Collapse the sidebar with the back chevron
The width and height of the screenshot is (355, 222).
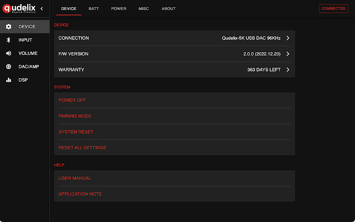coord(42,9)
